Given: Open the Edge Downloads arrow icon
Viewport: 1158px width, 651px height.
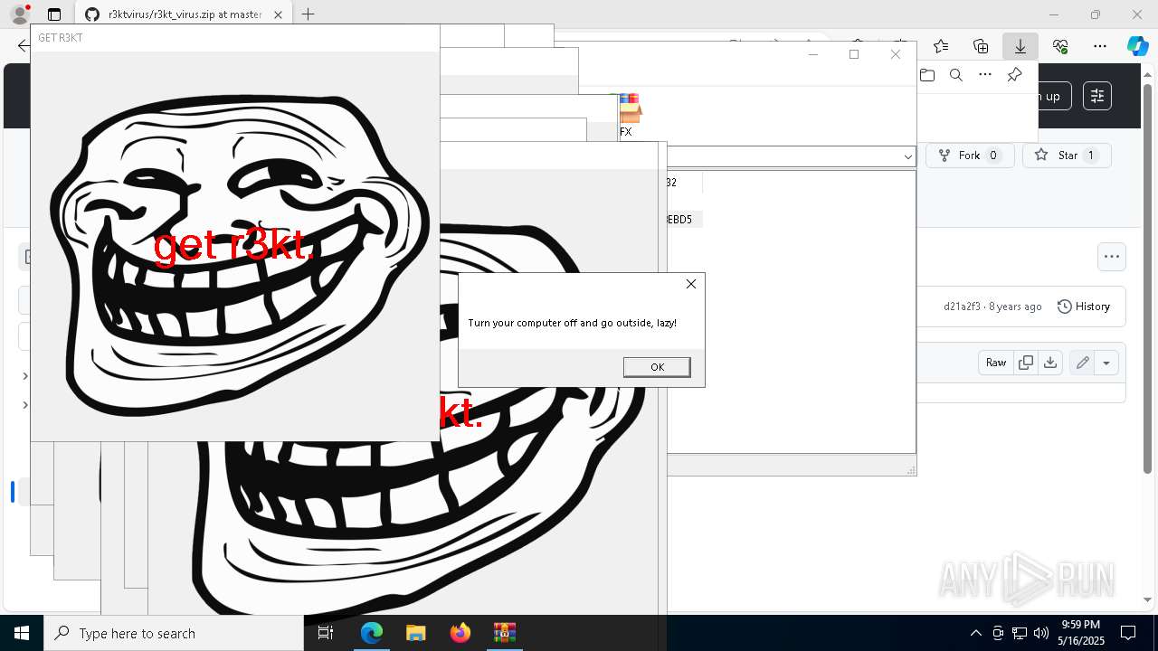Looking at the screenshot, I should 1020,46.
